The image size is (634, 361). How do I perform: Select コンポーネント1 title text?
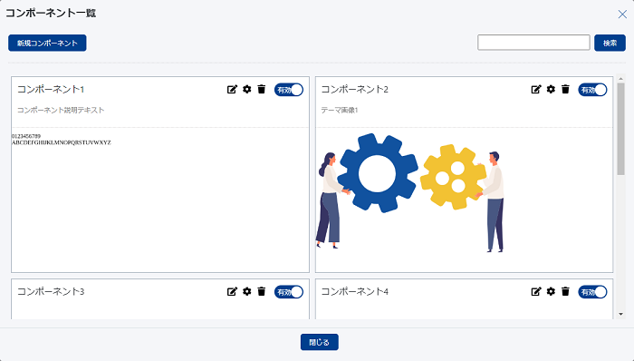tap(51, 89)
